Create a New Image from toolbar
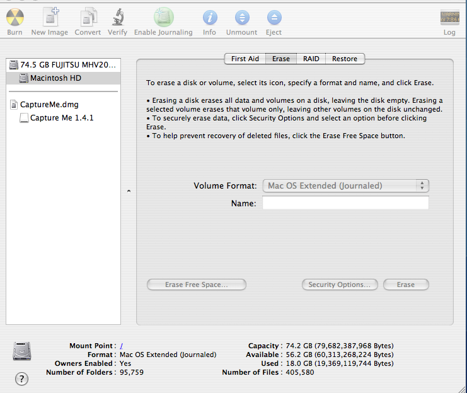467x393 pixels. (50, 18)
